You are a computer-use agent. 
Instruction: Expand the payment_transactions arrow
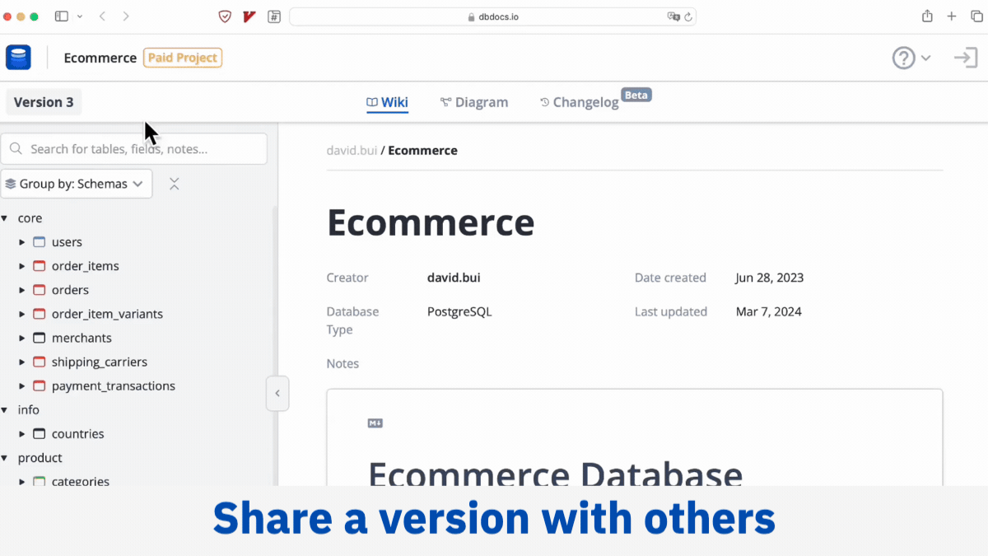click(x=22, y=385)
